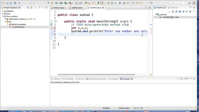
Task: Save the current file with Save icon
Action: point(7,3)
